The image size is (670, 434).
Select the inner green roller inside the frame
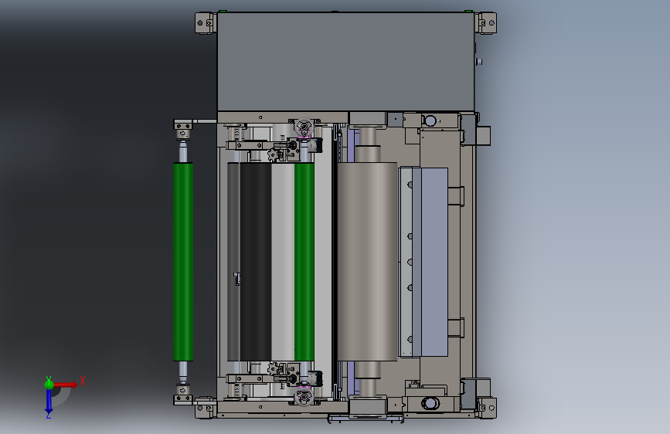pos(304,262)
